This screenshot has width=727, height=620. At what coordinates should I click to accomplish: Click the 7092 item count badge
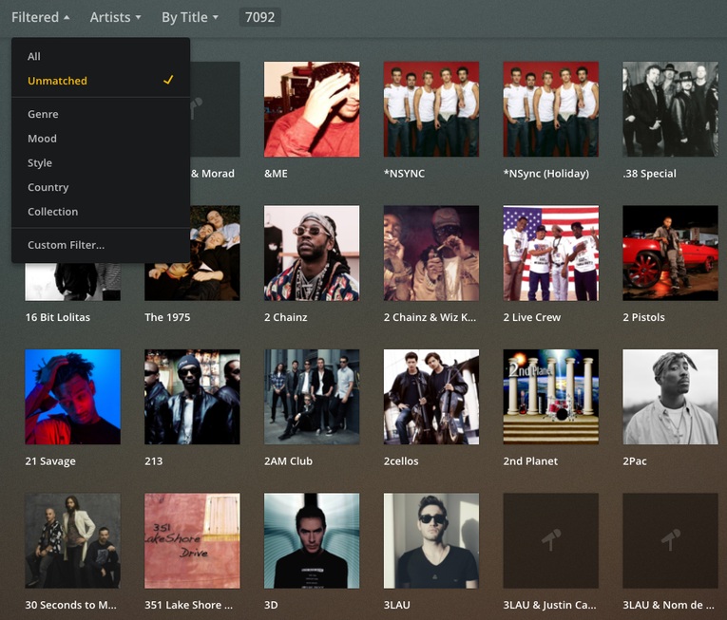(x=259, y=18)
